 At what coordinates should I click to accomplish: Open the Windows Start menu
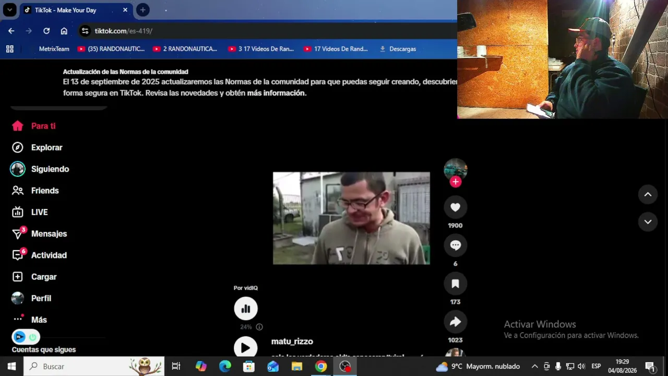tap(11, 367)
